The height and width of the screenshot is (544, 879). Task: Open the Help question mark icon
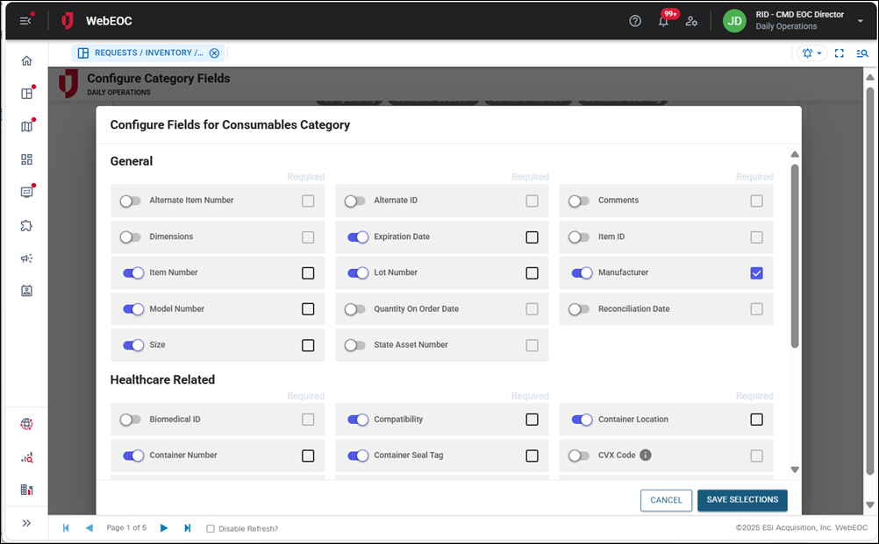635,20
